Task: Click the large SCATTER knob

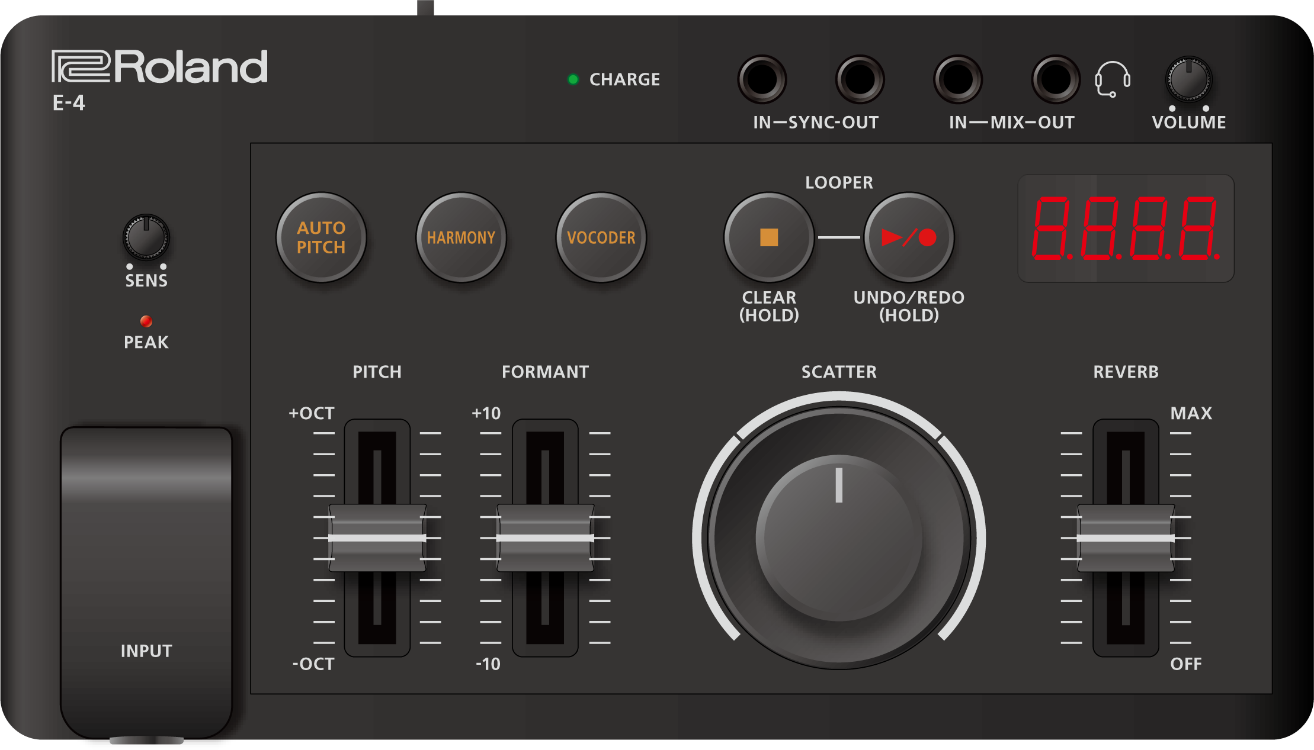Action: pos(839,538)
